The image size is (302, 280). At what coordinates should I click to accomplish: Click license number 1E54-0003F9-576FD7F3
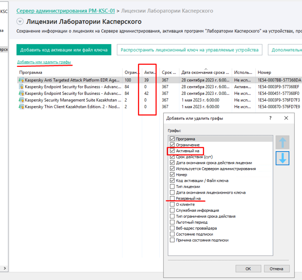click(x=279, y=100)
